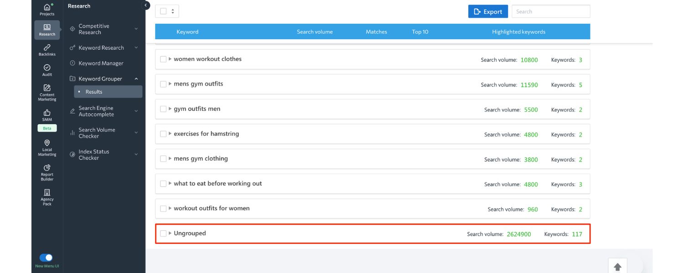This screenshot has width=684, height=273.
Task: Click the Search input field
Action: point(550,11)
